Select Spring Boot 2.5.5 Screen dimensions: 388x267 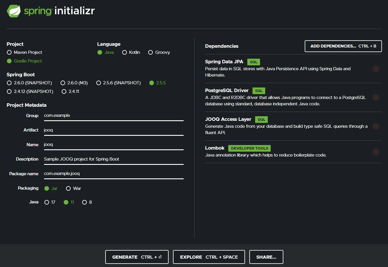[x=158, y=83]
